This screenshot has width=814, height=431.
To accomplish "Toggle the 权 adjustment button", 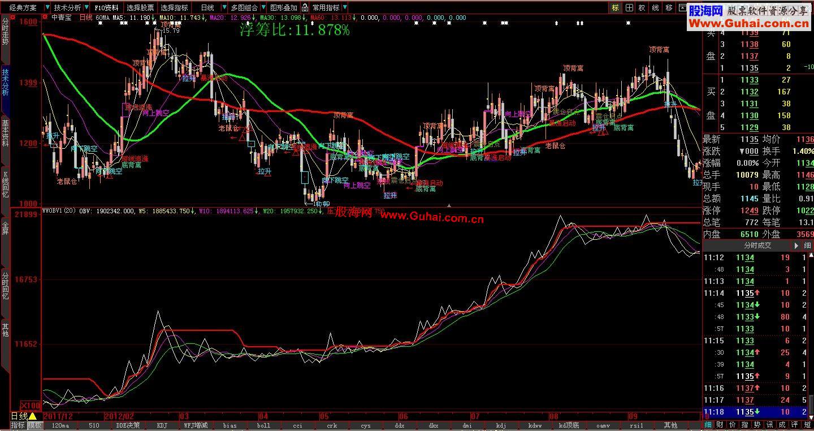I will [x=642, y=8].
